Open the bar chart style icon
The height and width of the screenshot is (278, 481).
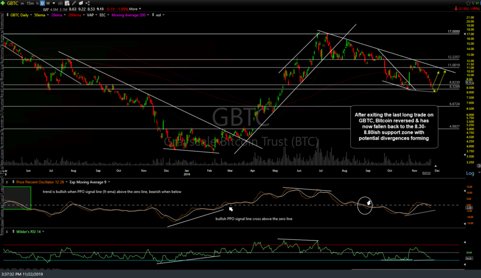pyautogui.click(x=60, y=3)
